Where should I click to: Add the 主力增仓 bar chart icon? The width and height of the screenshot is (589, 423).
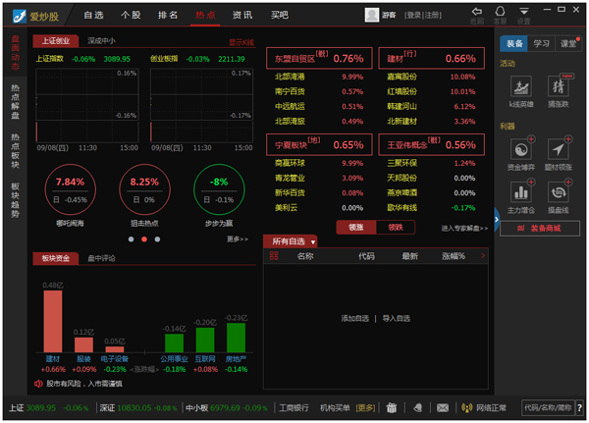(521, 192)
